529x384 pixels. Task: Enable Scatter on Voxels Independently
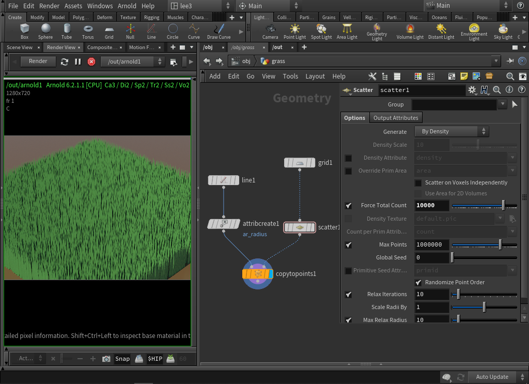(418, 182)
